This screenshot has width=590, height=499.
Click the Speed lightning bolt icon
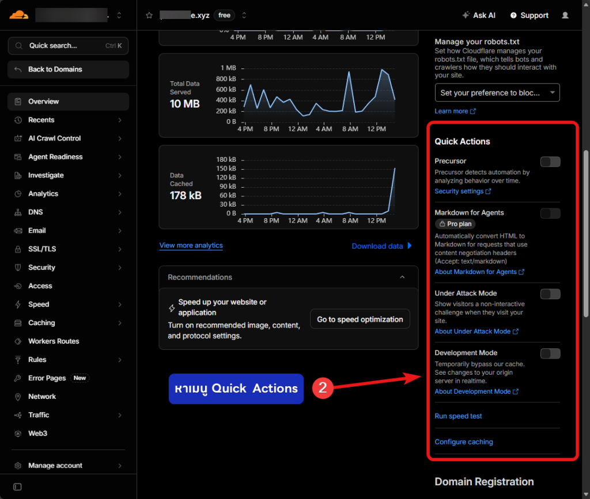pyautogui.click(x=18, y=304)
